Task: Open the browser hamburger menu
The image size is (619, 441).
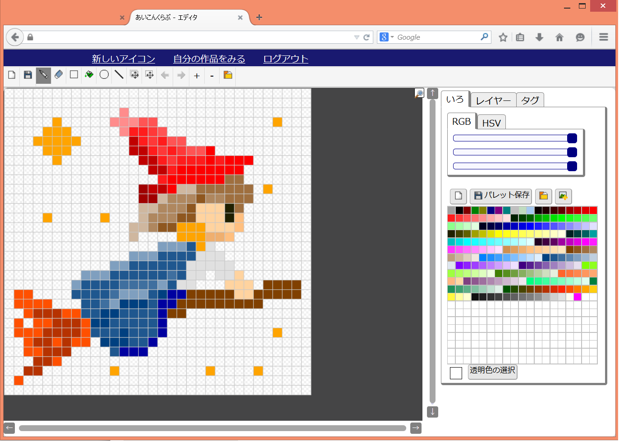Action: click(604, 37)
